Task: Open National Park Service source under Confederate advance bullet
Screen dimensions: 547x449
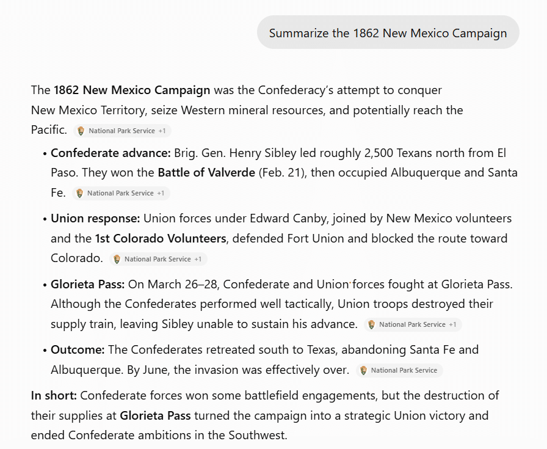Action: coord(120,194)
